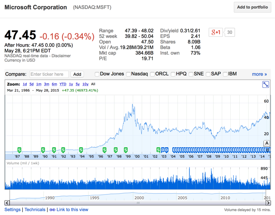Enable the IBM comparison checkbox

point(225,74)
